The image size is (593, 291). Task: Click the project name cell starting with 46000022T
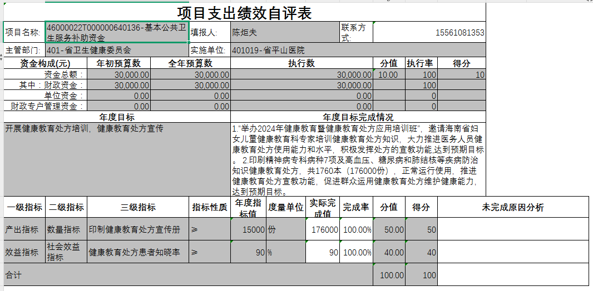coord(117,33)
